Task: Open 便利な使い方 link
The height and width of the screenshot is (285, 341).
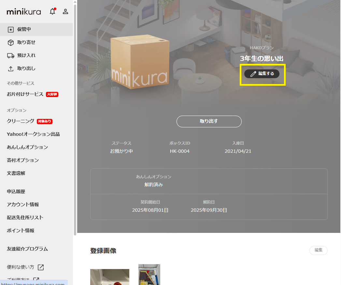Action: coord(21,267)
